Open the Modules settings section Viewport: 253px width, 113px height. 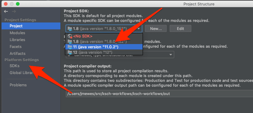click(17, 33)
